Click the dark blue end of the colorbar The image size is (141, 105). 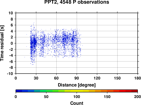[19, 91]
